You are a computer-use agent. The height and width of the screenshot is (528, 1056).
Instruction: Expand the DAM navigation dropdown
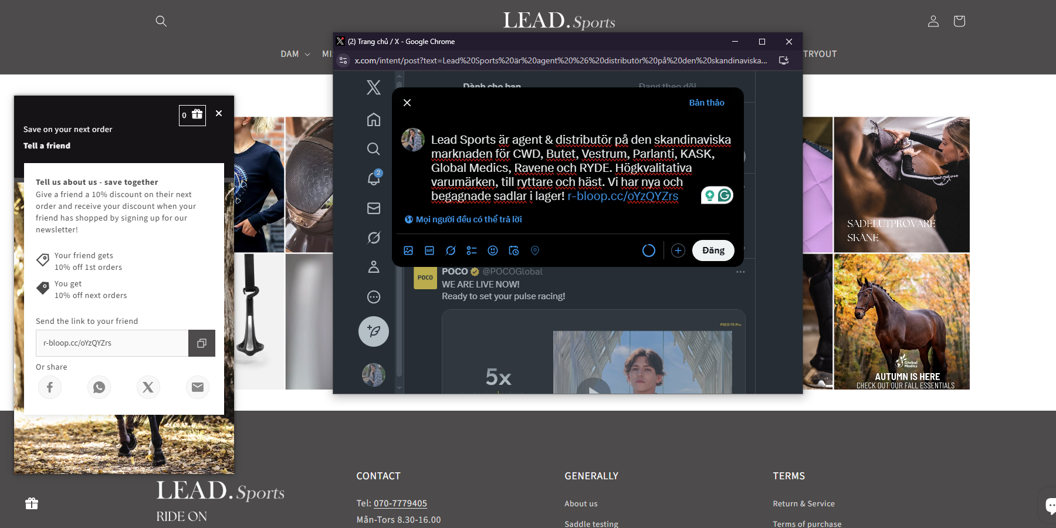[x=295, y=54]
